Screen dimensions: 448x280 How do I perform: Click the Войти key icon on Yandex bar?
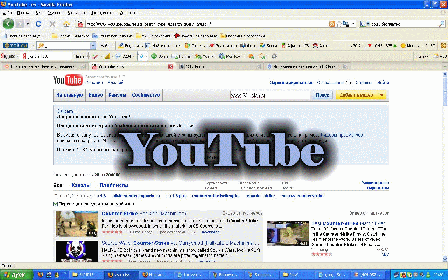click(160, 56)
